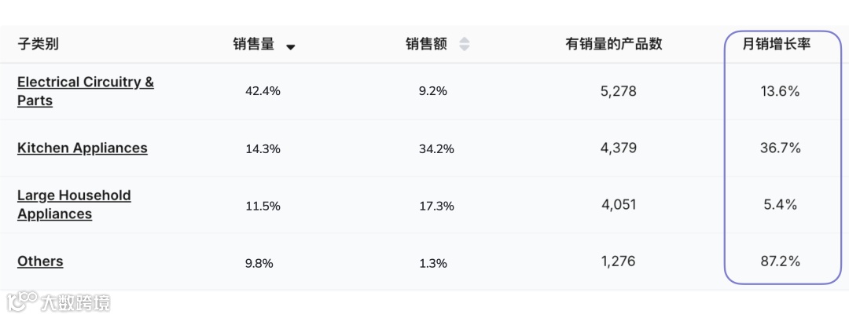Image resolution: width=849 pixels, height=318 pixels.
Task: Click the 87.2% monthly growth value
Action: [x=780, y=261]
